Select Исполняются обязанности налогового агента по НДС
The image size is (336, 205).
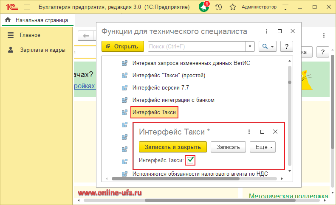[x=200, y=174]
